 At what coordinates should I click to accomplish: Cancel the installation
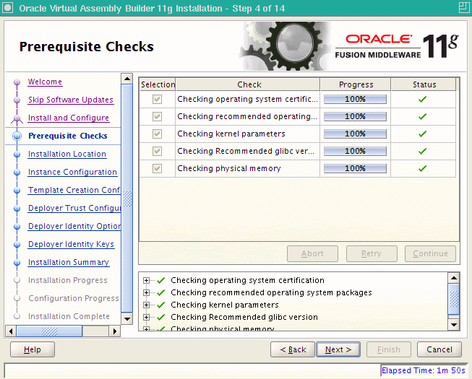click(439, 349)
